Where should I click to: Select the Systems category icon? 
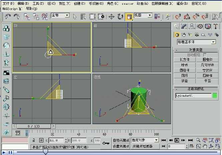click(216, 35)
